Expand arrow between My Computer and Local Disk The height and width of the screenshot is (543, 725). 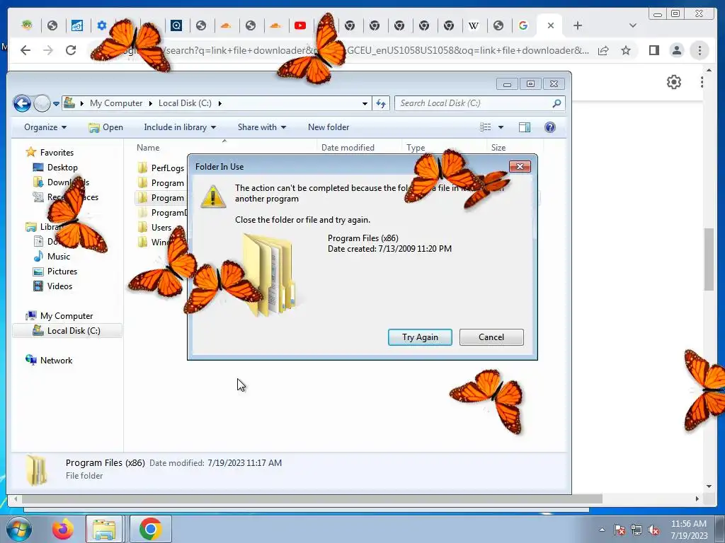(x=151, y=103)
